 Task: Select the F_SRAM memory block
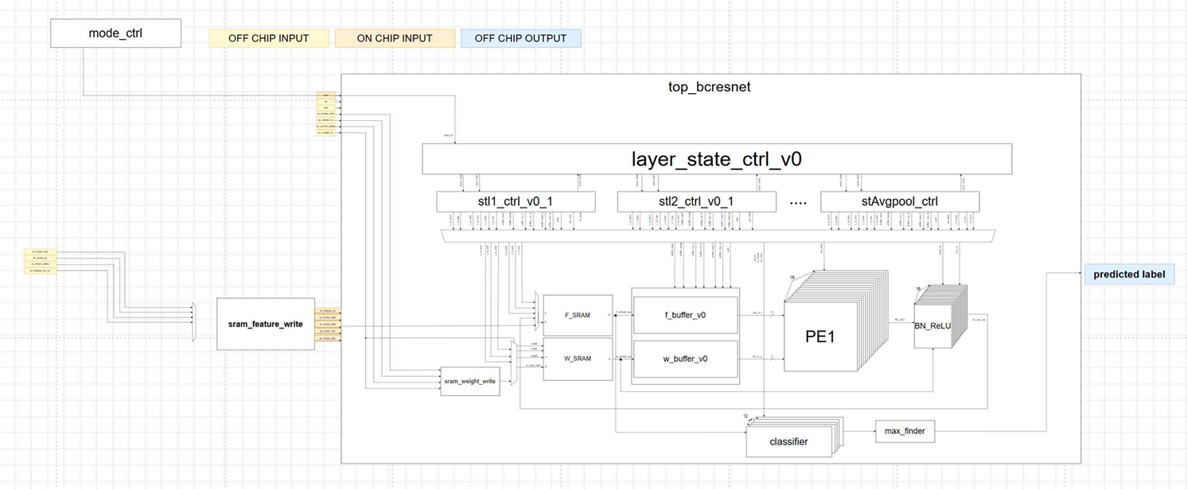point(578,316)
